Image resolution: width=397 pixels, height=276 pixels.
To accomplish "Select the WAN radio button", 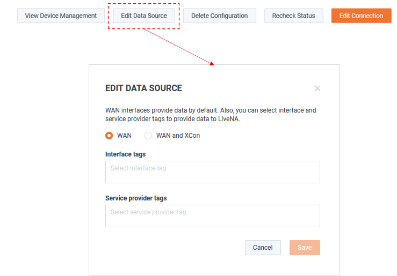I will [109, 136].
